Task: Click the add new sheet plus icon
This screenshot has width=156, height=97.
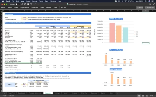Action: tap(118, 93)
